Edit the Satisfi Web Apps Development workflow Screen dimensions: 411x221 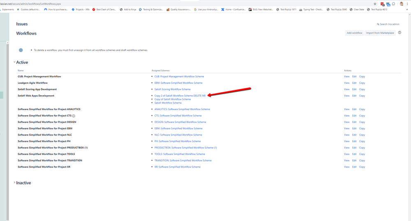pos(354,96)
